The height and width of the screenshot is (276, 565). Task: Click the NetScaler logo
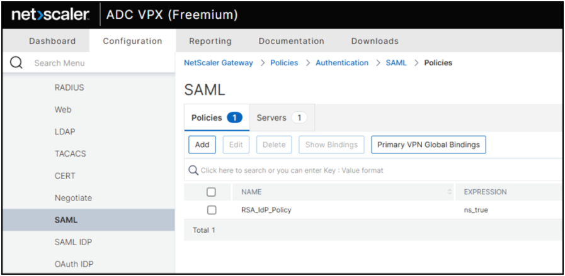50,14
